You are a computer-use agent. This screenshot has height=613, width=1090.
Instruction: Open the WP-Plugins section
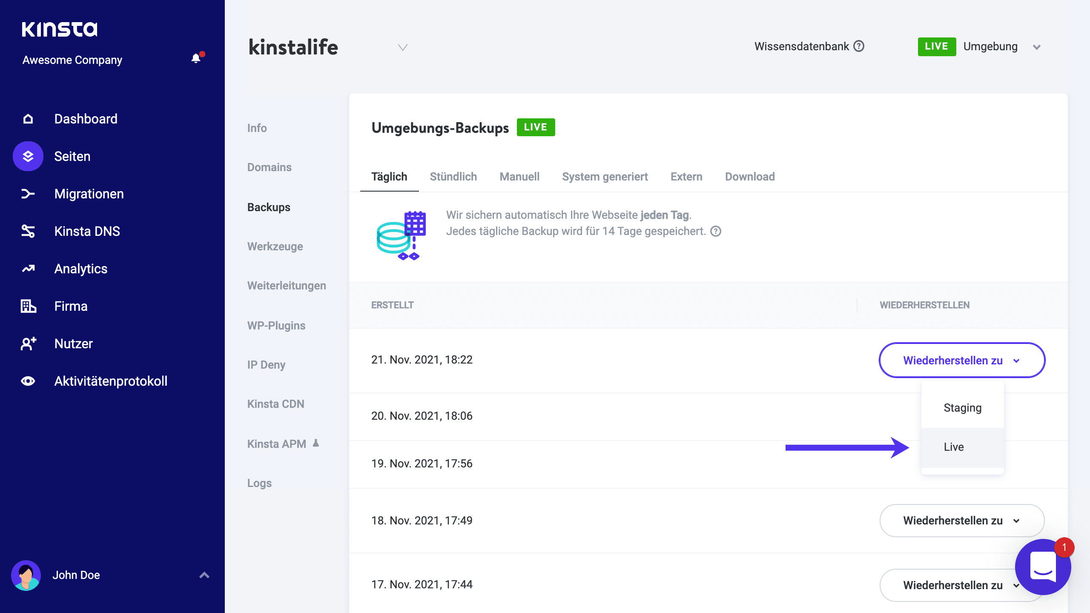point(276,325)
